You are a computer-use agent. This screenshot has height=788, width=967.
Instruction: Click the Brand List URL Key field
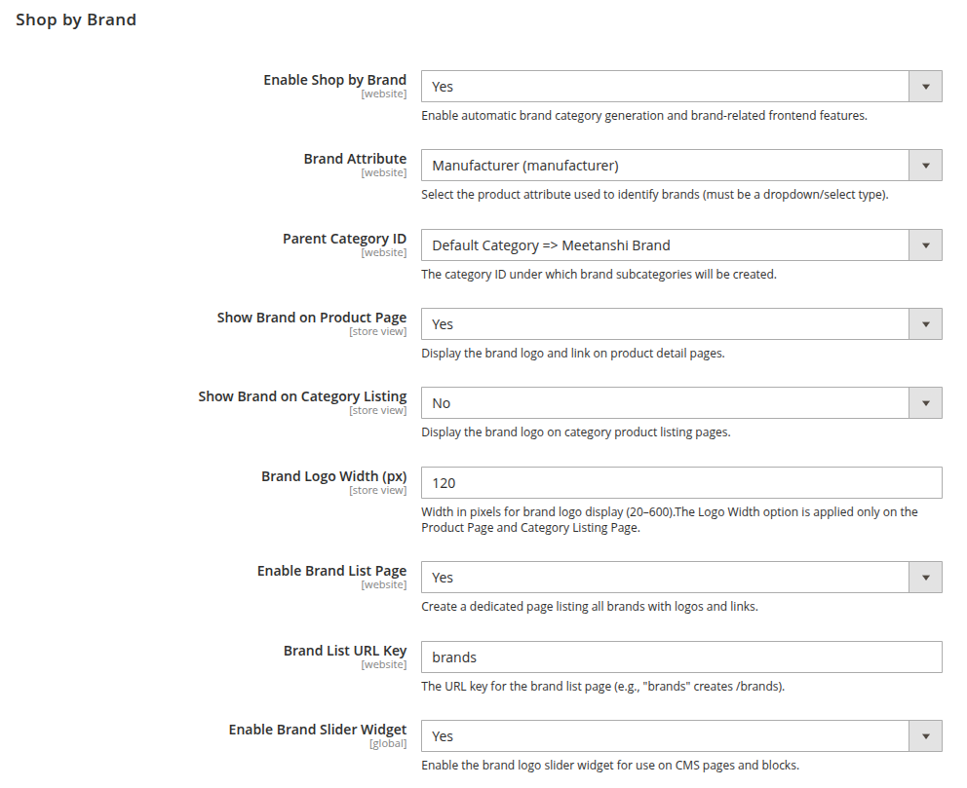point(681,657)
